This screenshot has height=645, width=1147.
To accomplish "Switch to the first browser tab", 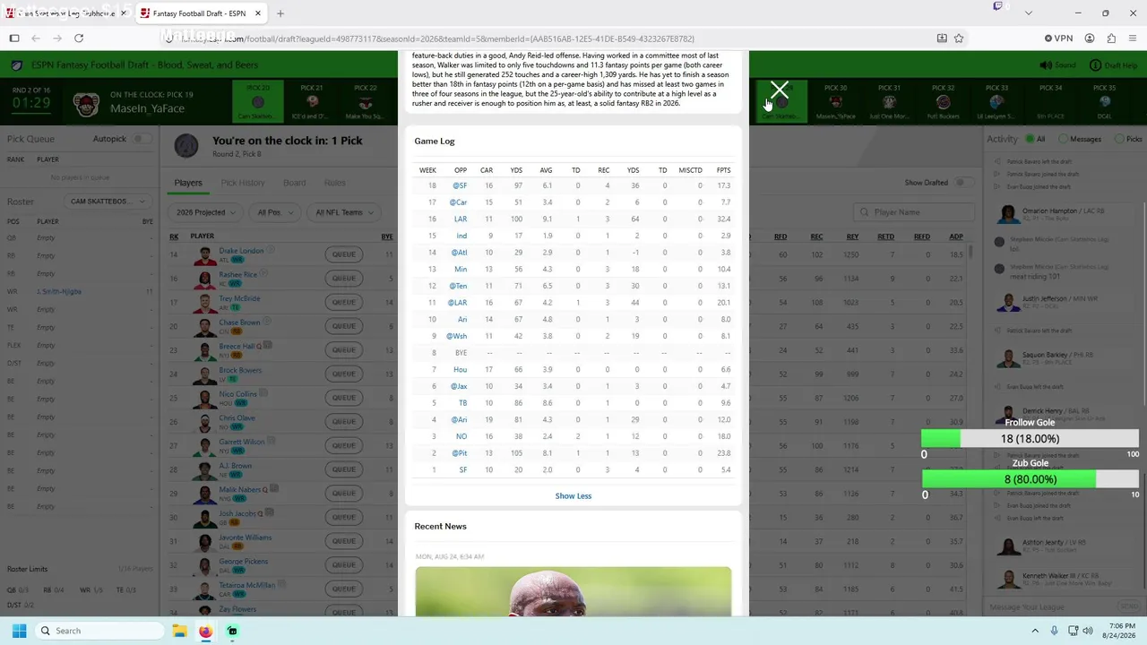I will pos(66,13).
